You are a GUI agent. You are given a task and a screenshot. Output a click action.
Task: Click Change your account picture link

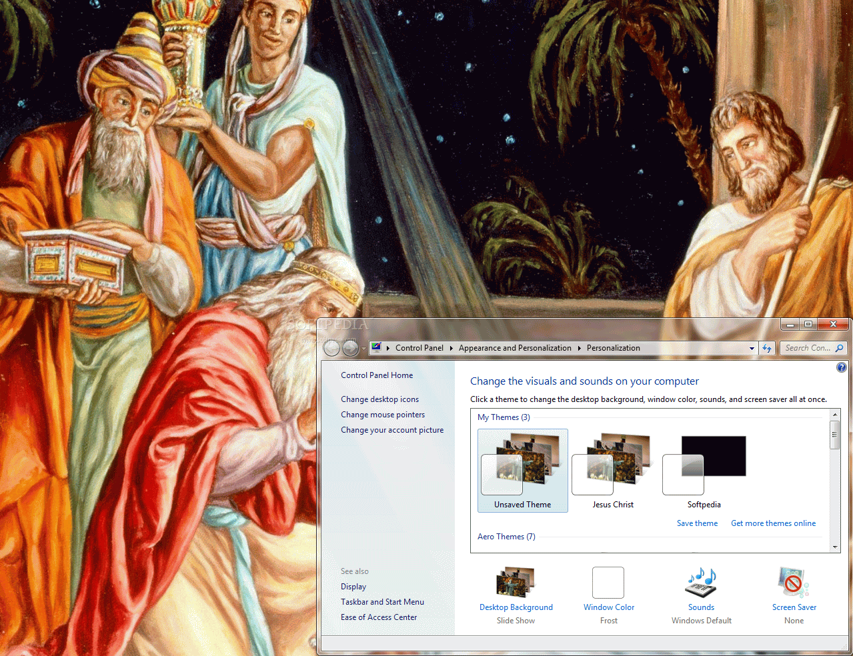coord(392,430)
